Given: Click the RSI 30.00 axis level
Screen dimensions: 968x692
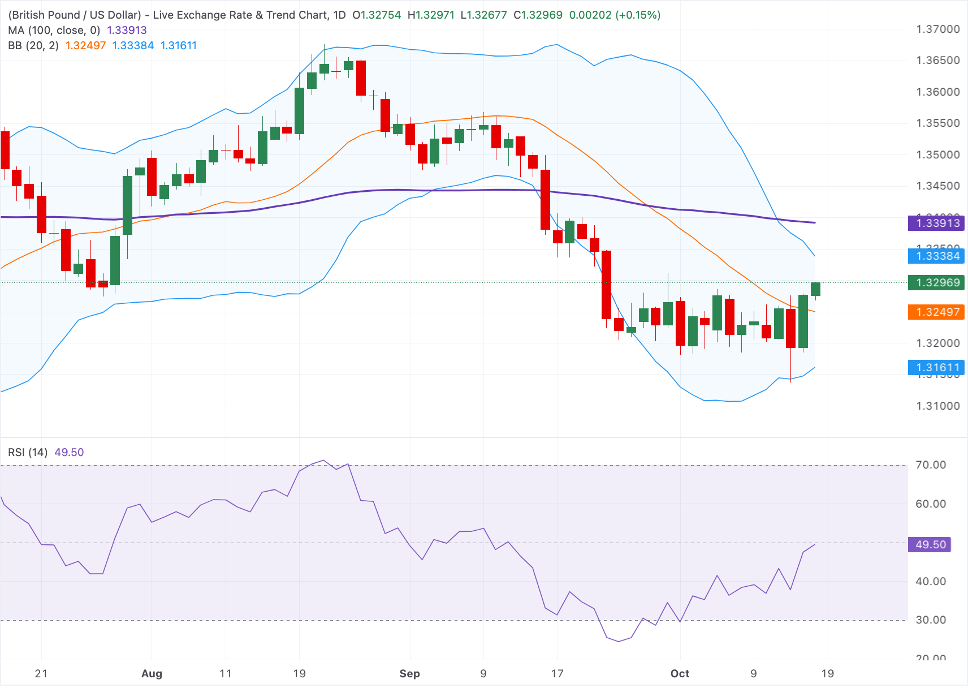Looking at the screenshot, I should 931,620.
